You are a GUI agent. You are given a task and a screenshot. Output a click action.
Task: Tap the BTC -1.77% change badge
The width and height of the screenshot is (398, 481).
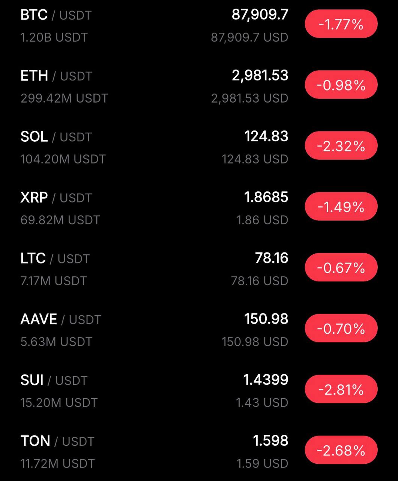coord(341,24)
